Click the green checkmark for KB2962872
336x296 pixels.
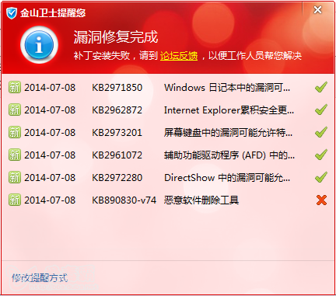(321, 110)
